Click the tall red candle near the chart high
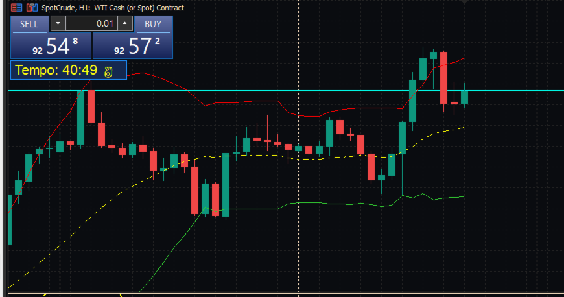The height and width of the screenshot is (297, 564). tap(444, 78)
